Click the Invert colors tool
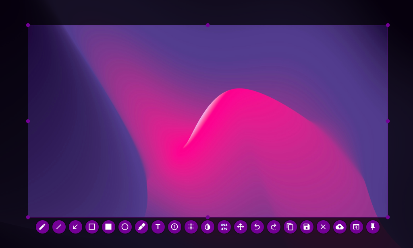Viewport: 413px width, 248px height. pyautogui.click(x=208, y=227)
